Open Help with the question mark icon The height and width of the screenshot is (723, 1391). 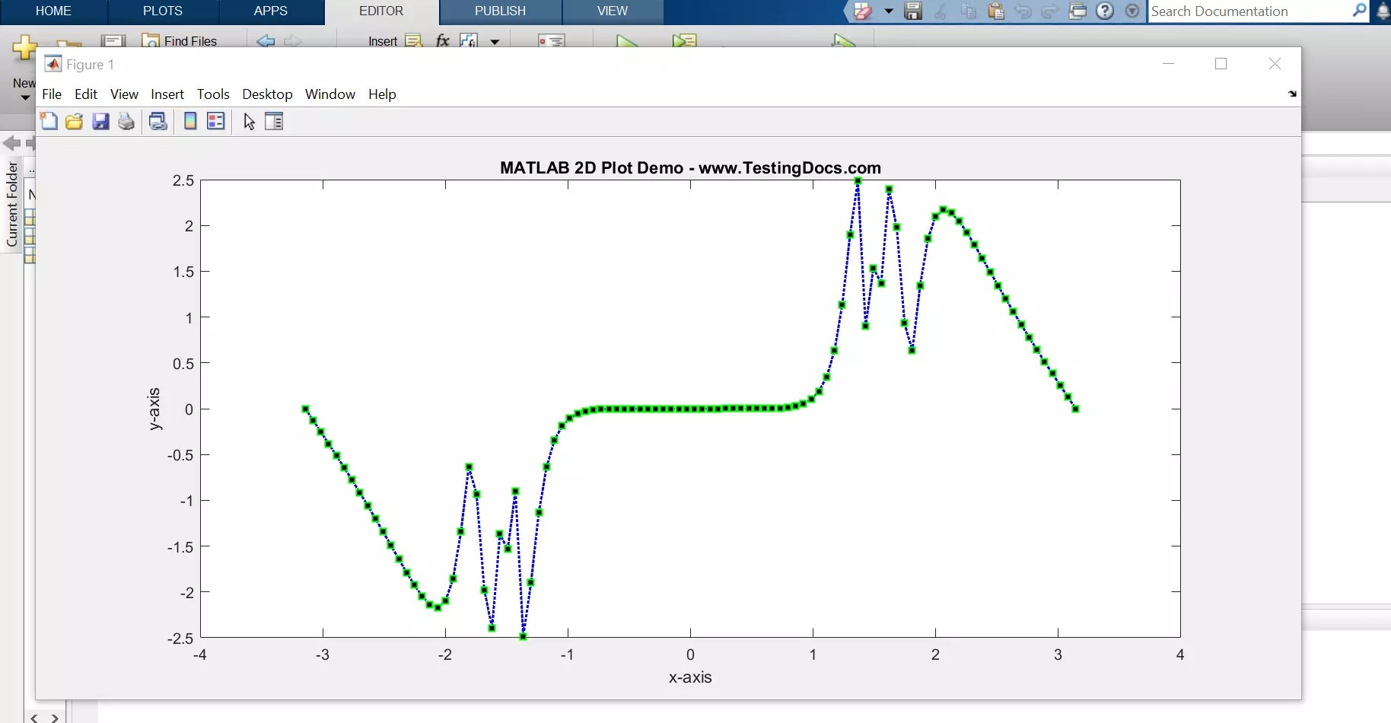click(x=1105, y=11)
